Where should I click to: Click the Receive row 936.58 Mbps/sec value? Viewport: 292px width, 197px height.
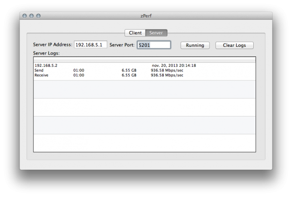tap(167, 75)
